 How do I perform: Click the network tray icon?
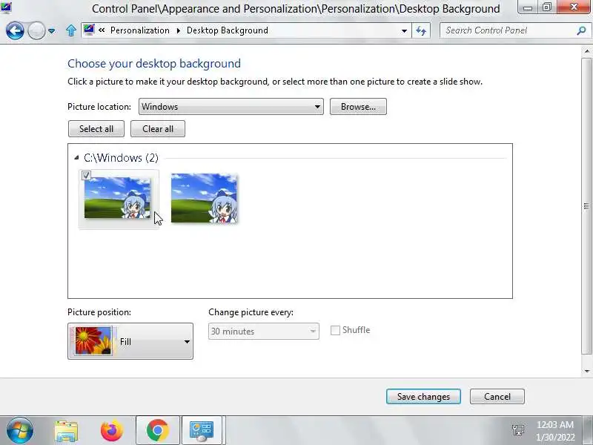click(517, 430)
